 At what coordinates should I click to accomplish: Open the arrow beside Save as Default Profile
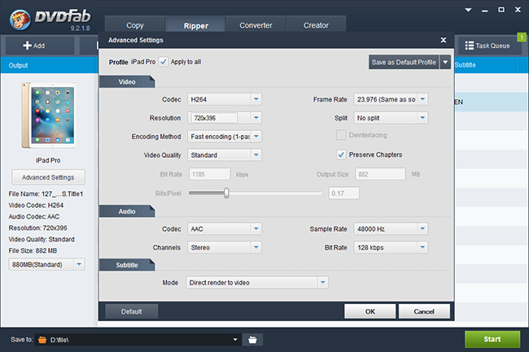pyautogui.click(x=445, y=63)
